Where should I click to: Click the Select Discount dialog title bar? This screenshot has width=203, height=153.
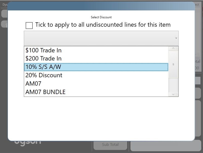[101, 6]
